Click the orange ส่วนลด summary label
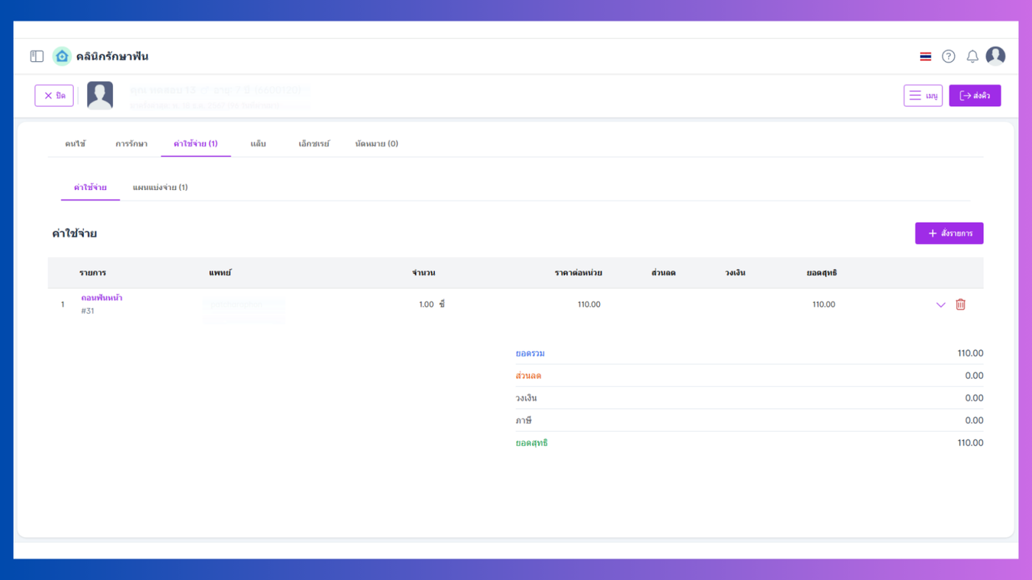 tap(529, 376)
